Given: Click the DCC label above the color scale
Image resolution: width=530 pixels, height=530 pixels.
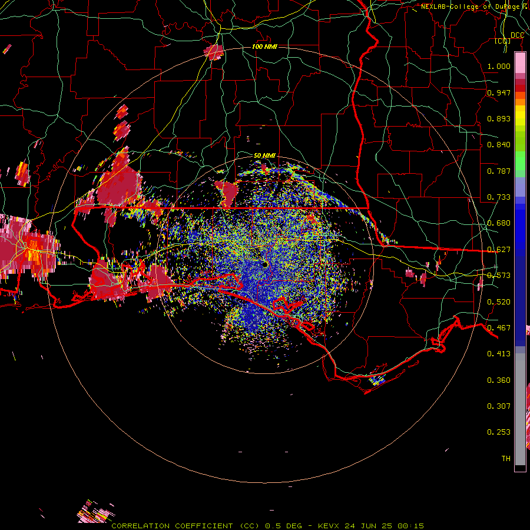Looking at the screenshot, I should coord(517,35).
